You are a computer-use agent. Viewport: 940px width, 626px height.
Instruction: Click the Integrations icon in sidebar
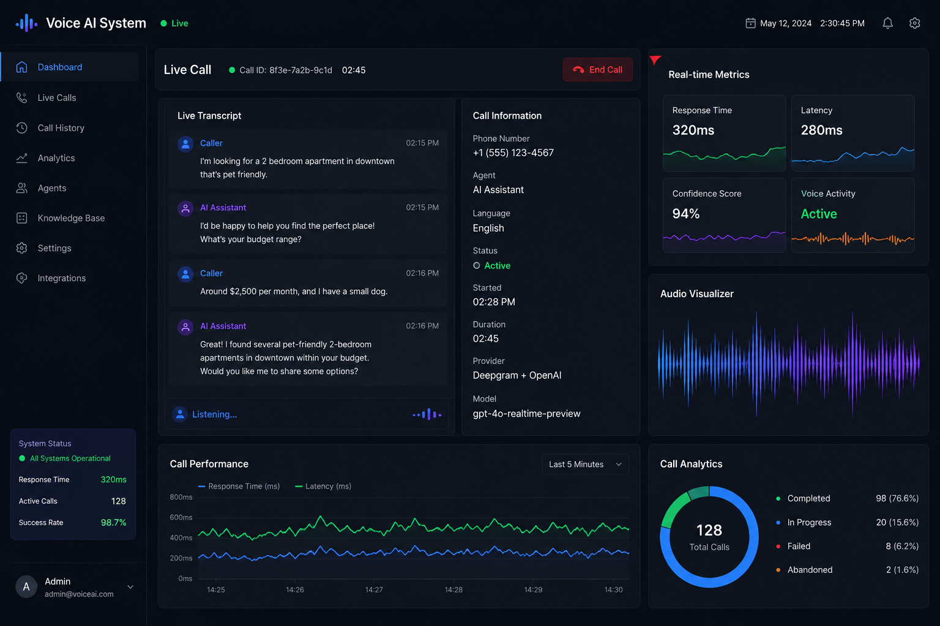(21, 278)
